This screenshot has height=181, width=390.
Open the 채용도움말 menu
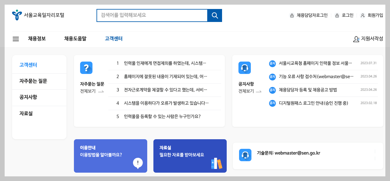(75, 39)
